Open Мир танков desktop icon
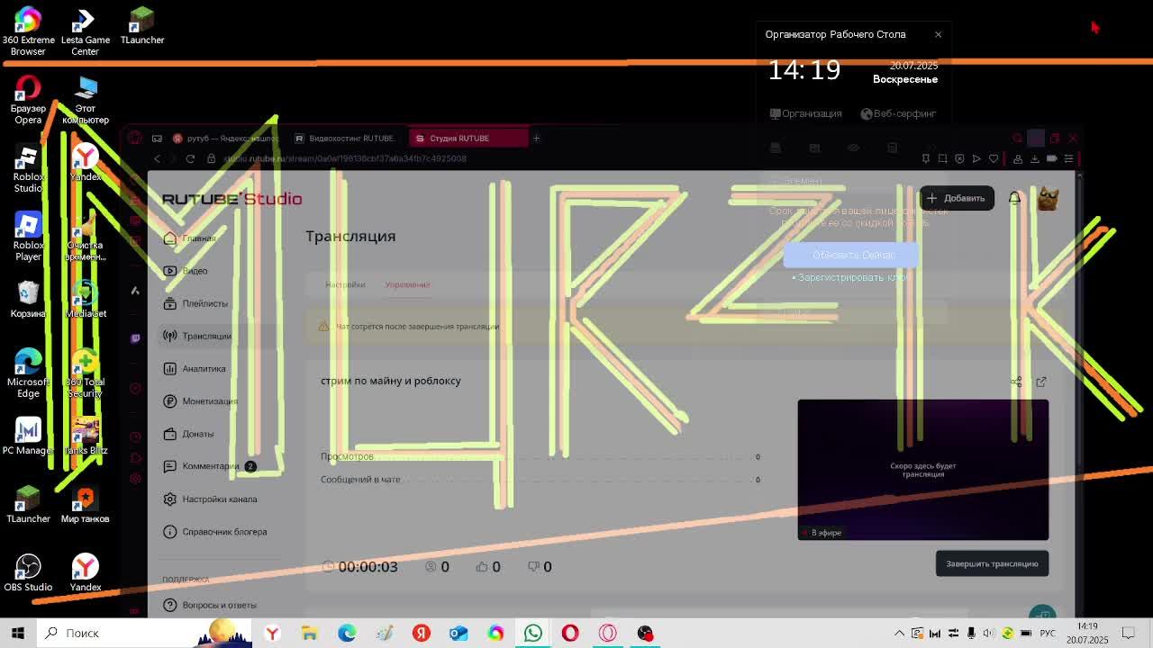 85,505
